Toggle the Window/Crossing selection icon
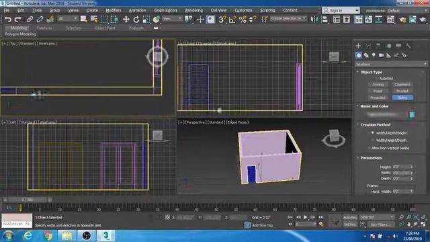This screenshot has width=430, height=242. click(114, 19)
